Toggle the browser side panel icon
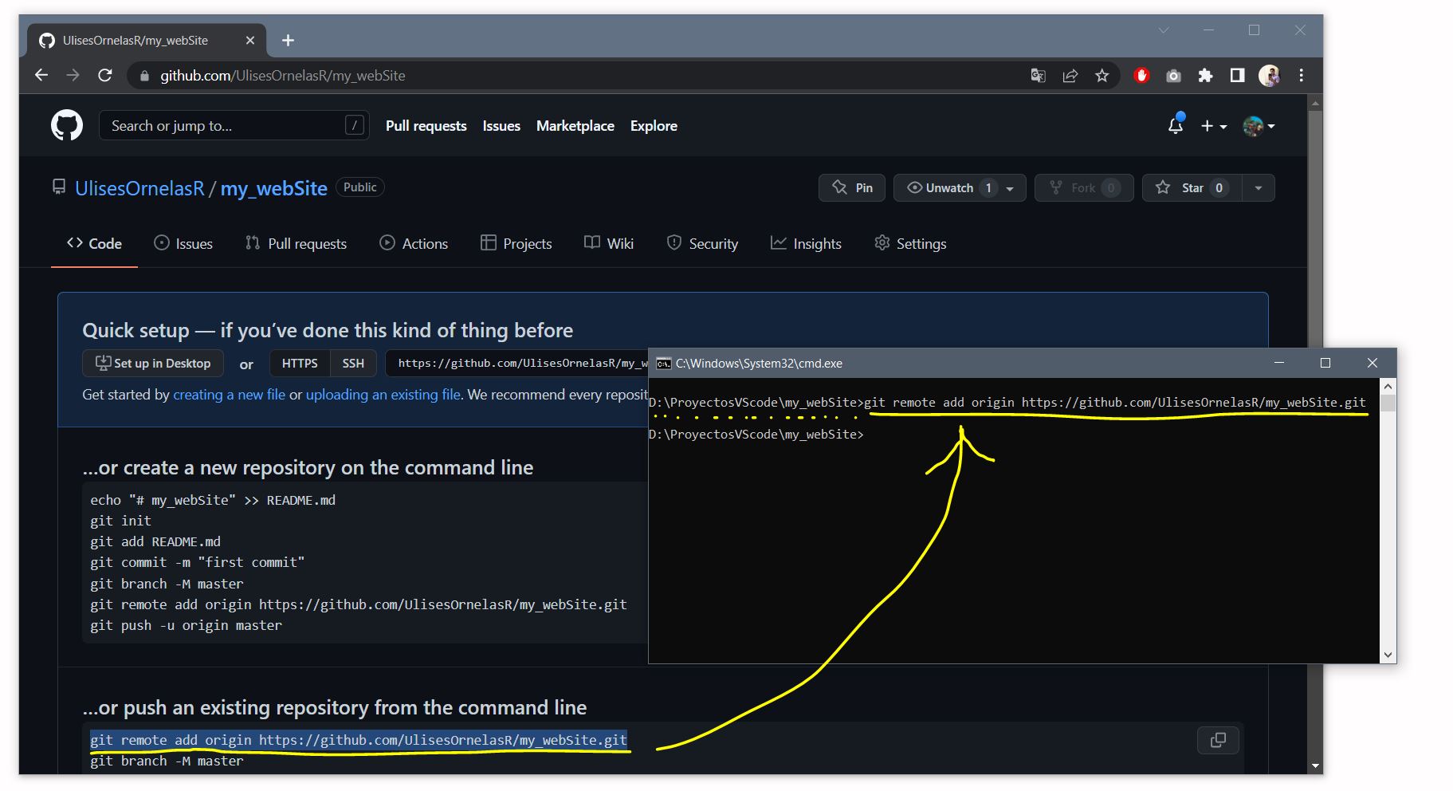The width and height of the screenshot is (1453, 791). (x=1237, y=75)
